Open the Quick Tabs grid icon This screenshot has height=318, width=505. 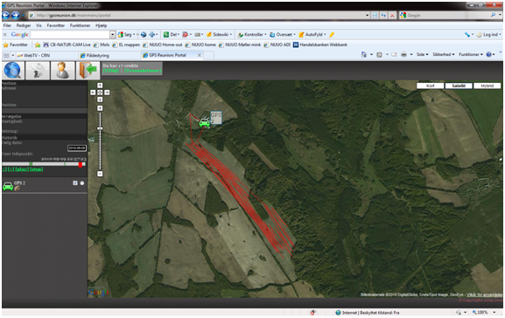[6, 55]
